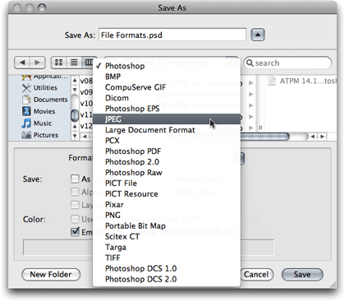Switch to list view

pyautogui.click(x=74, y=63)
